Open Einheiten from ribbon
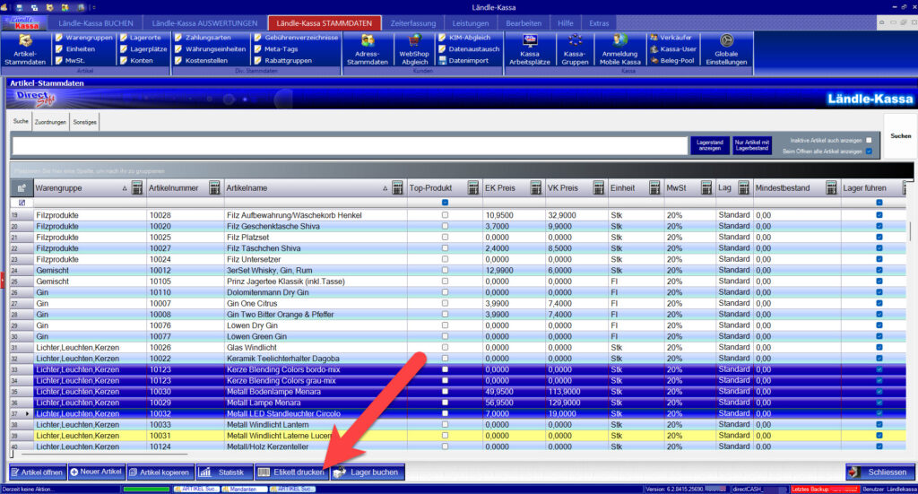The width and height of the screenshot is (918, 494). [75, 49]
